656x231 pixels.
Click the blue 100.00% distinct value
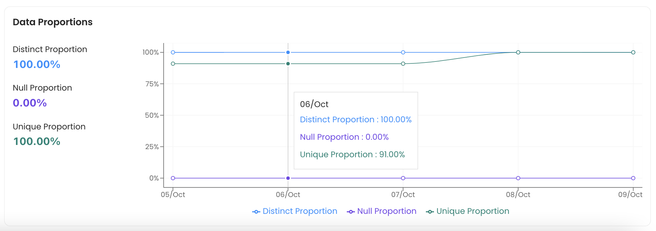(37, 64)
